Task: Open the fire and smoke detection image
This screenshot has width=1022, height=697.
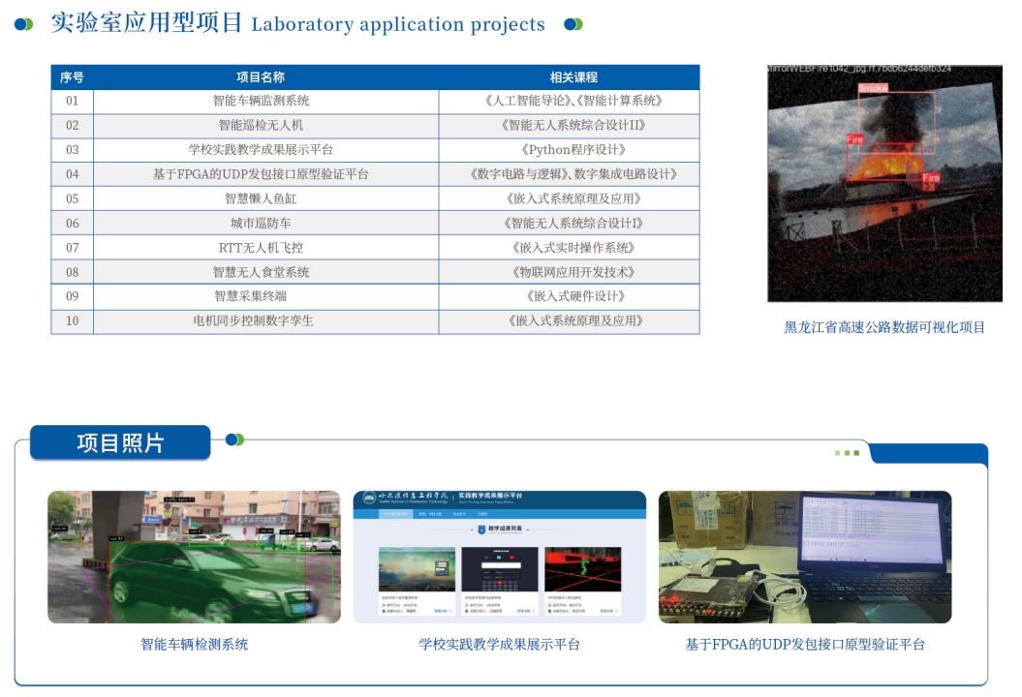Action: 884,184
